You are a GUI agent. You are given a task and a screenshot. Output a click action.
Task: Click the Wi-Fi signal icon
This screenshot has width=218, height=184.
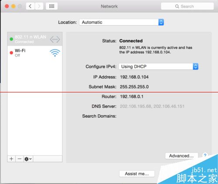click(55, 53)
